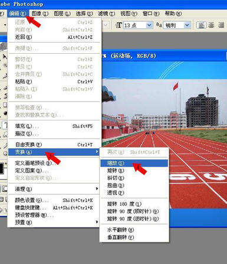
Task: Click greyed 拼写检查(H)... item
Action: tap(54, 107)
